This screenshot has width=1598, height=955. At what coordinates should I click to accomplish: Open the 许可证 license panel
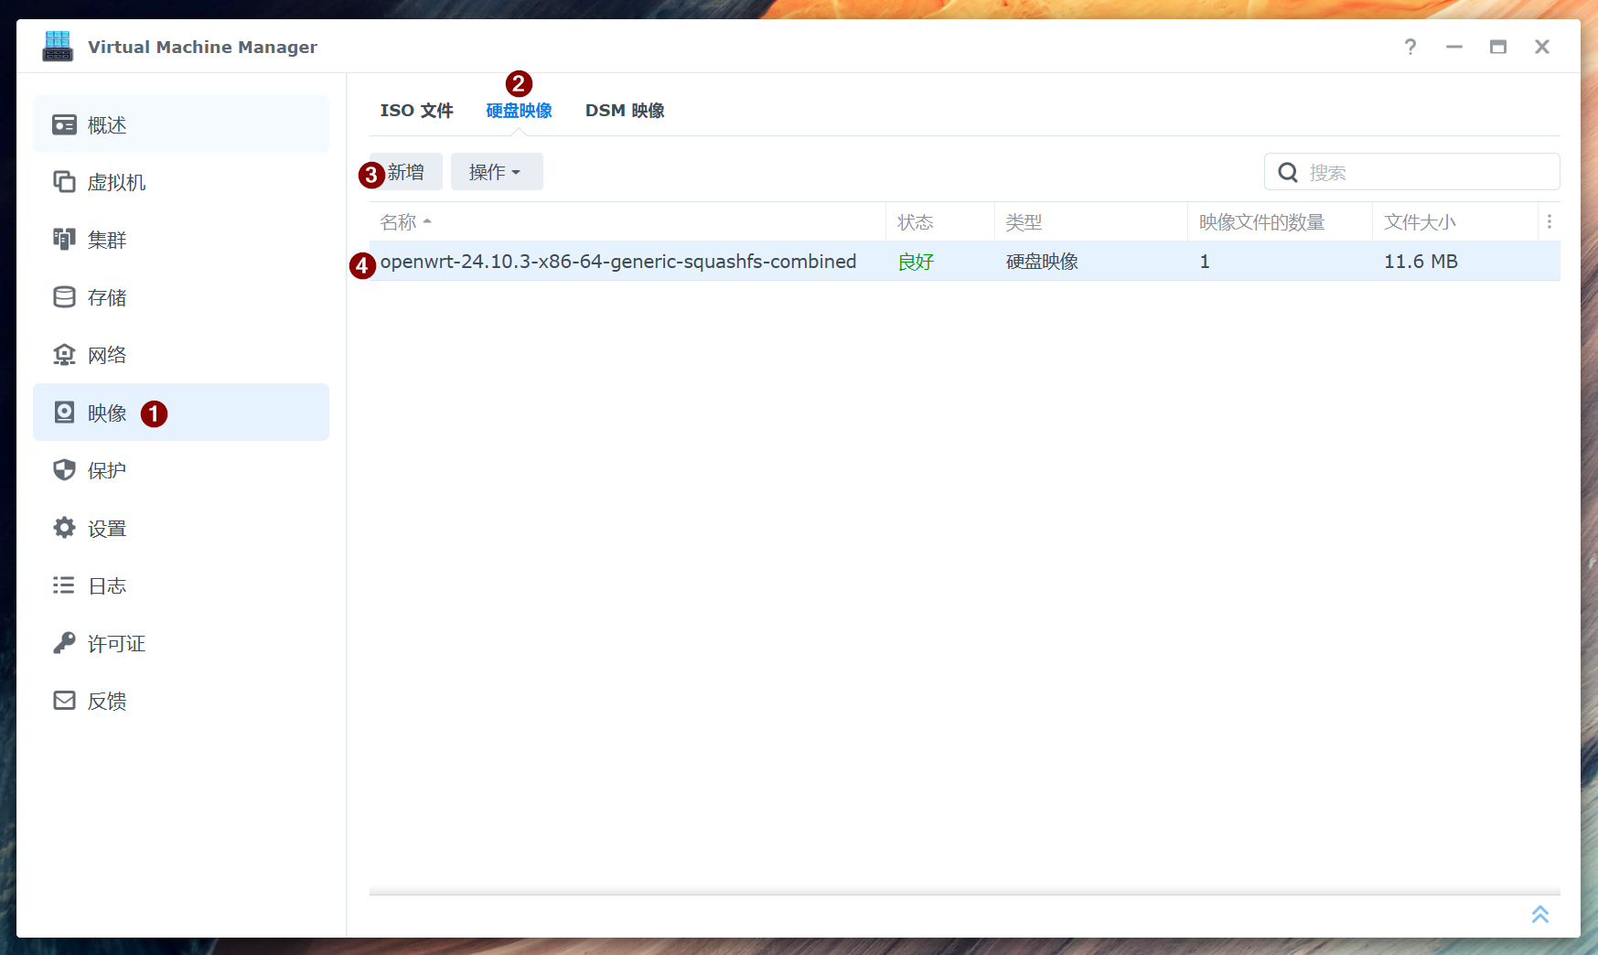pyautogui.click(x=115, y=643)
